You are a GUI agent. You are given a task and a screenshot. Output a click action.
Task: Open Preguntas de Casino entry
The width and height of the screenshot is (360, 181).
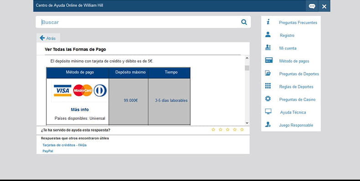(x=297, y=99)
